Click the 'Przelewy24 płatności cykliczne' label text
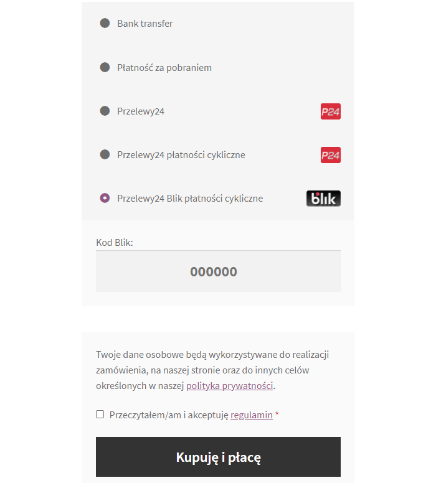 point(181,155)
